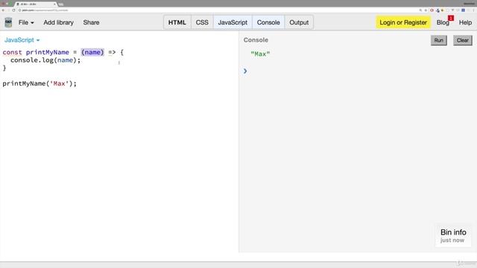This screenshot has width=477, height=268.
Task: Clear the console output
Action: (x=462, y=40)
